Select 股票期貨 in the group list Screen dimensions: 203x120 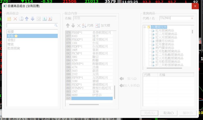[14, 48]
